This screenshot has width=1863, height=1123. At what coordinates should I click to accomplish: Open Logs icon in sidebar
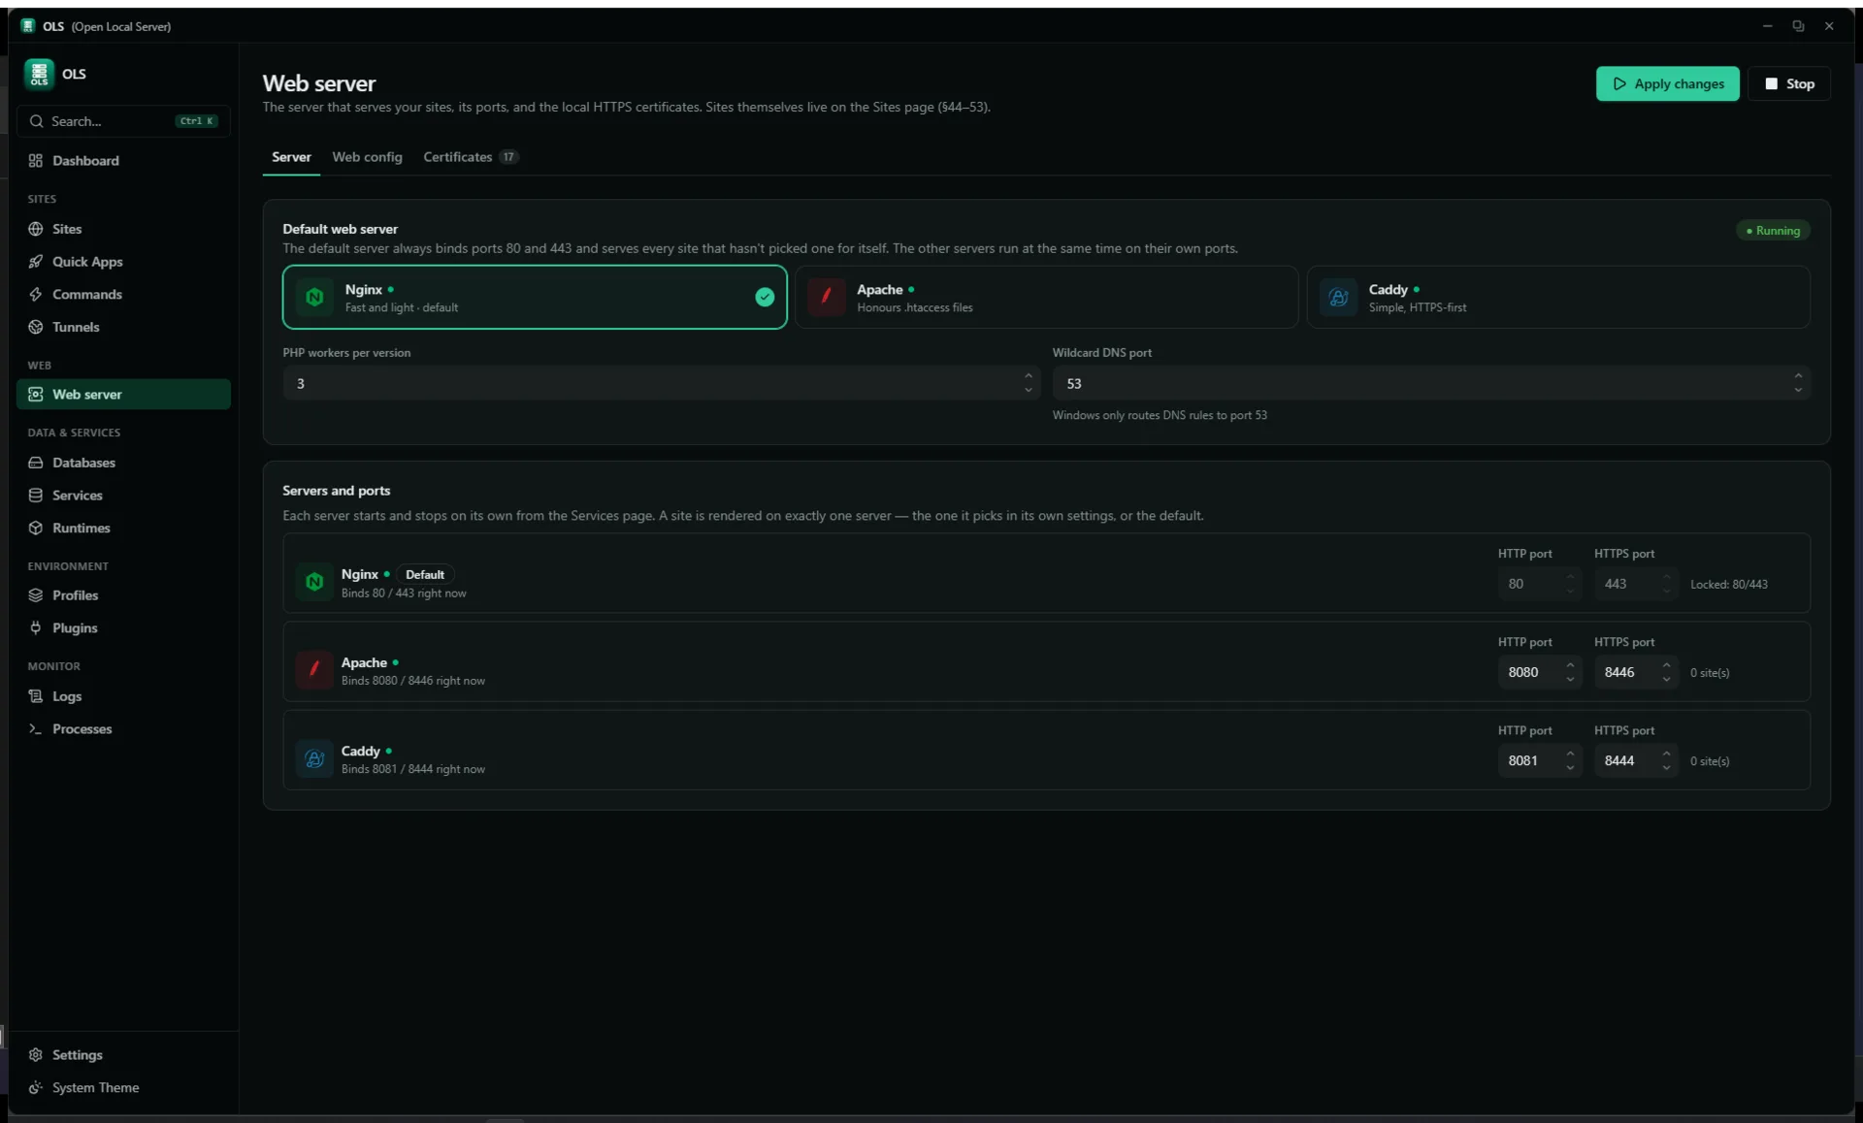(36, 696)
